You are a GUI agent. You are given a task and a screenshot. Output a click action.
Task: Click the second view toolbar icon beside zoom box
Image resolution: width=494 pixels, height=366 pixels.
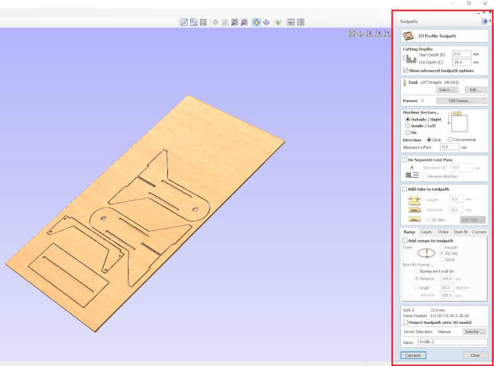click(x=194, y=22)
